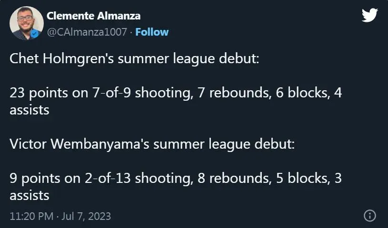The height and width of the screenshot is (228, 388).
Task: Click the 11:20 PM time text
Action: coord(31,216)
